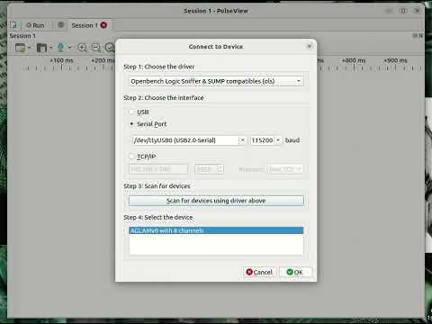Open the driver selection combo box
This screenshot has height=324, width=432.
click(x=216, y=81)
